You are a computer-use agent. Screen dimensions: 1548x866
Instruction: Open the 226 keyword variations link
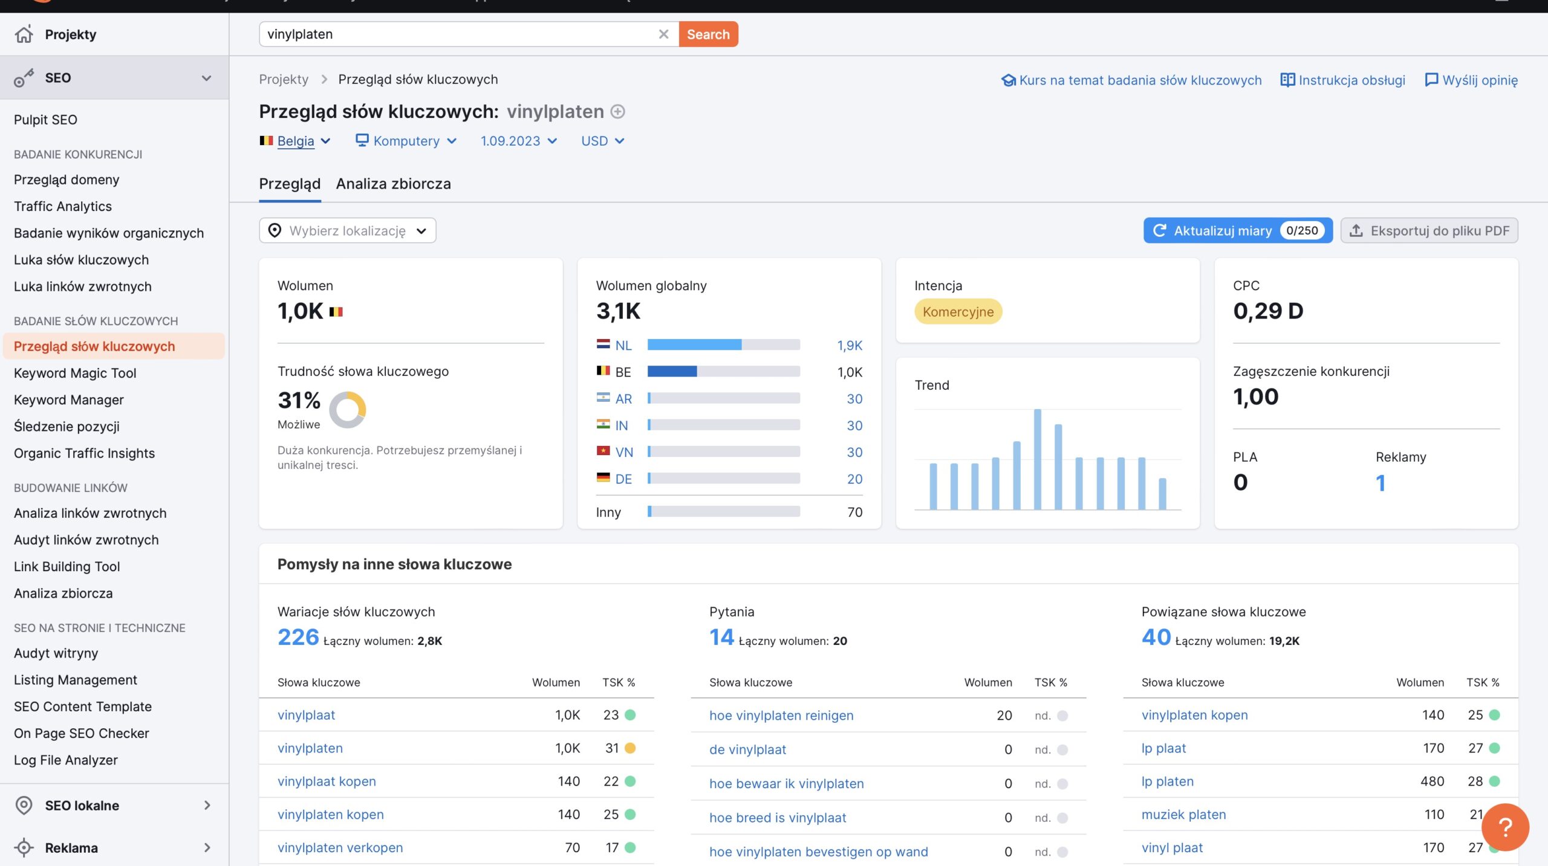(x=298, y=637)
